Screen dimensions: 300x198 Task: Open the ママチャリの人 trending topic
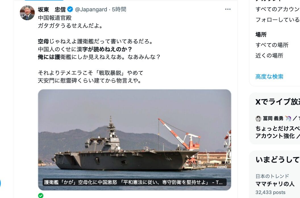click(x=275, y=184)
